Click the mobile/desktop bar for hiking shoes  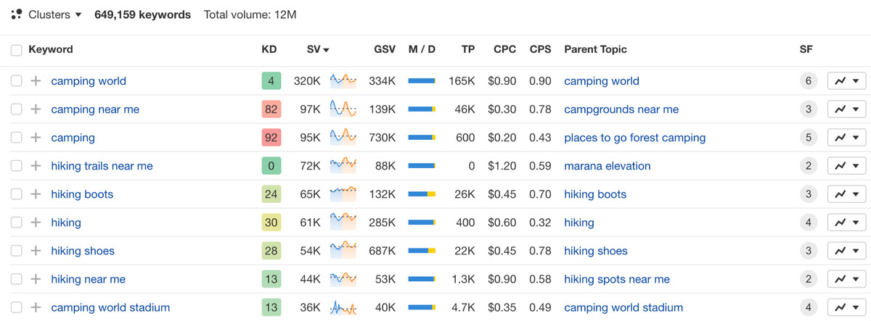(422, 251)
